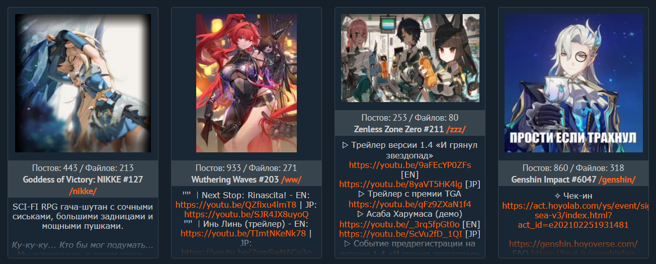Image resolution: width=656 pixels, height=264 pixels.
Task: Go to the /ww/ board link
Action: point(291,180)
